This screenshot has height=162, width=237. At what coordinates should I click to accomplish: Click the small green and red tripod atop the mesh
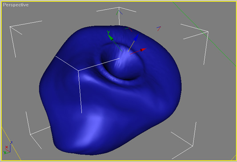coord(129,29)
